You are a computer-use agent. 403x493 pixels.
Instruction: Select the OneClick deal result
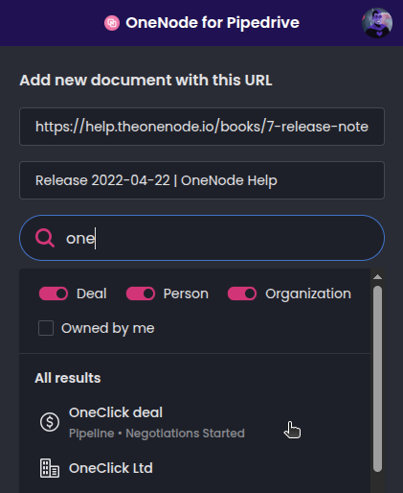[194, 422]
